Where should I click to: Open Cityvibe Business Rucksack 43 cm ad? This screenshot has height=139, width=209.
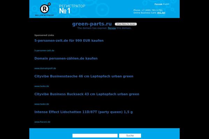[x=87, y=94]
